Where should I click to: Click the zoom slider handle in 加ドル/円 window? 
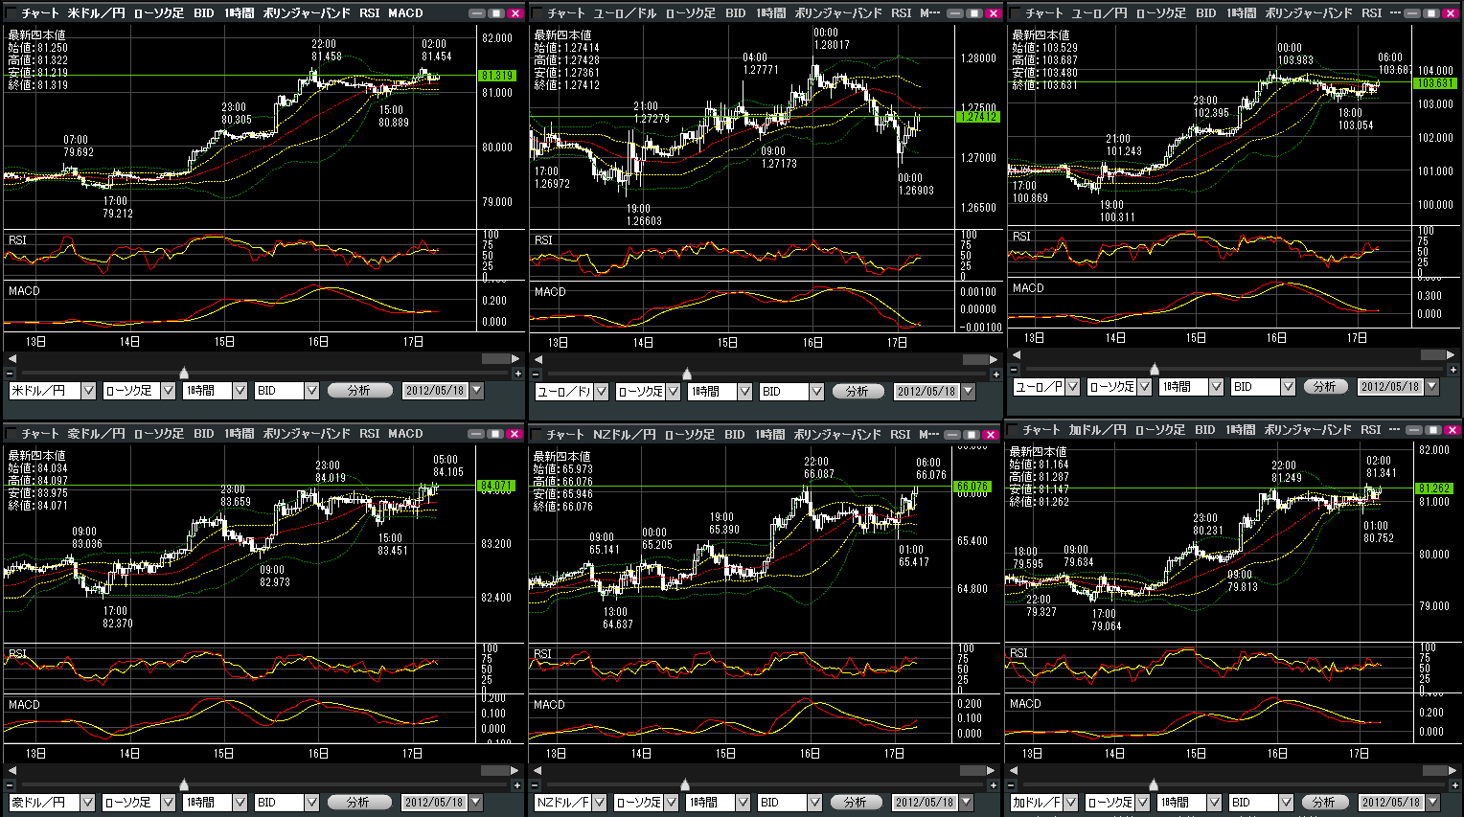(x=1154, y=785)
